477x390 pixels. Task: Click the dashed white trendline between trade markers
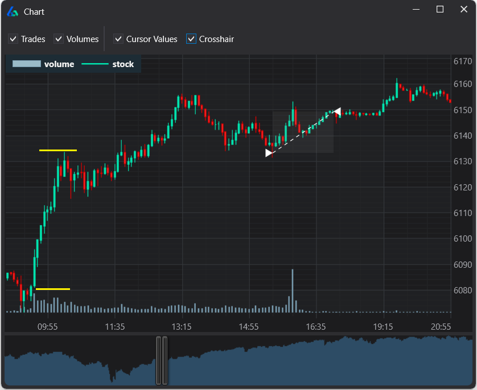click(303, 132)
